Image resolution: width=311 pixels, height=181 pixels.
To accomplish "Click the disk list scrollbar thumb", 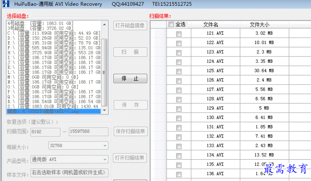I will pyautogui.click(x=104, y=72).
